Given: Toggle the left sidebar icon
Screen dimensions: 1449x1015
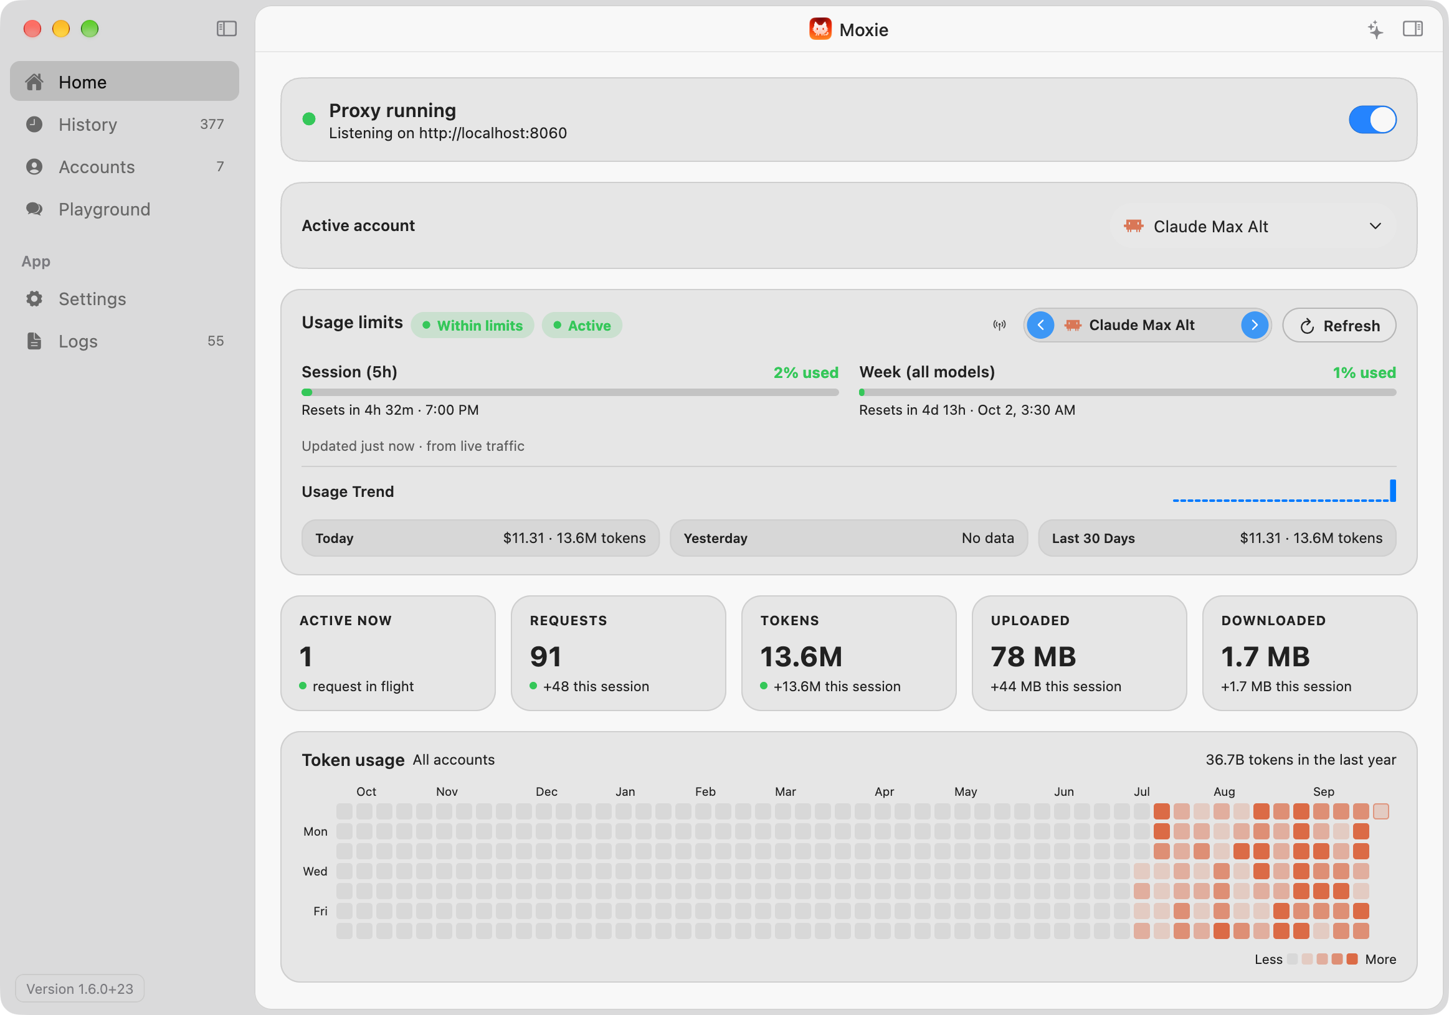Looking at the screenshot, I should click(226, 29).
